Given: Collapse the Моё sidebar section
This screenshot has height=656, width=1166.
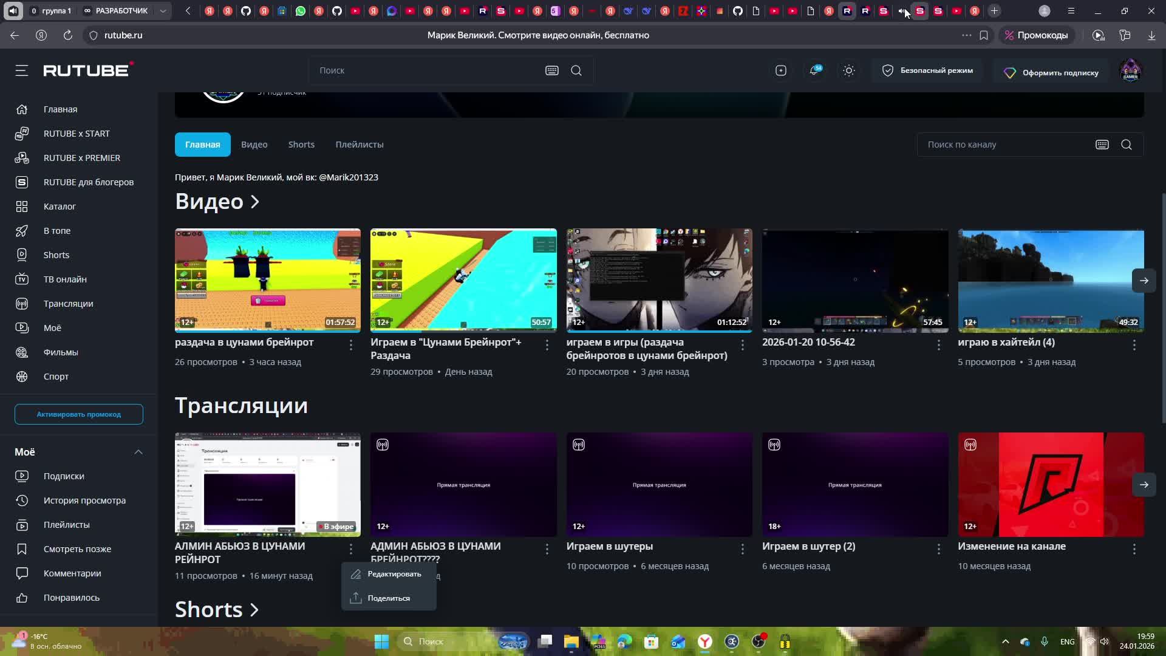Looking at the screenshot, I should [138, 452].
